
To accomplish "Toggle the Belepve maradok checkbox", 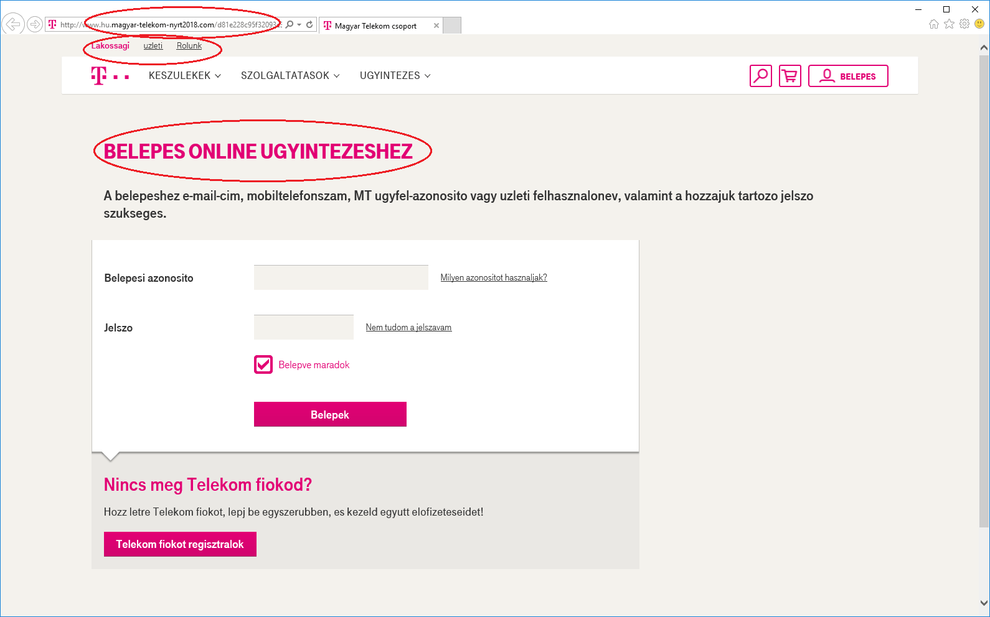I will (263, 364).
